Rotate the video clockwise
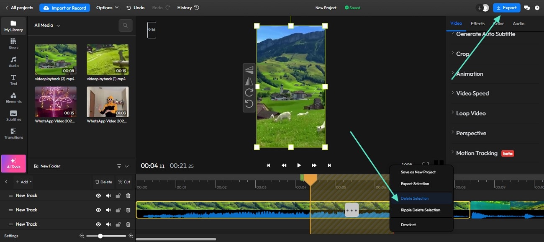Image resolution: width=544 pixels, height=242 pixels. click(x=249, y=93)
